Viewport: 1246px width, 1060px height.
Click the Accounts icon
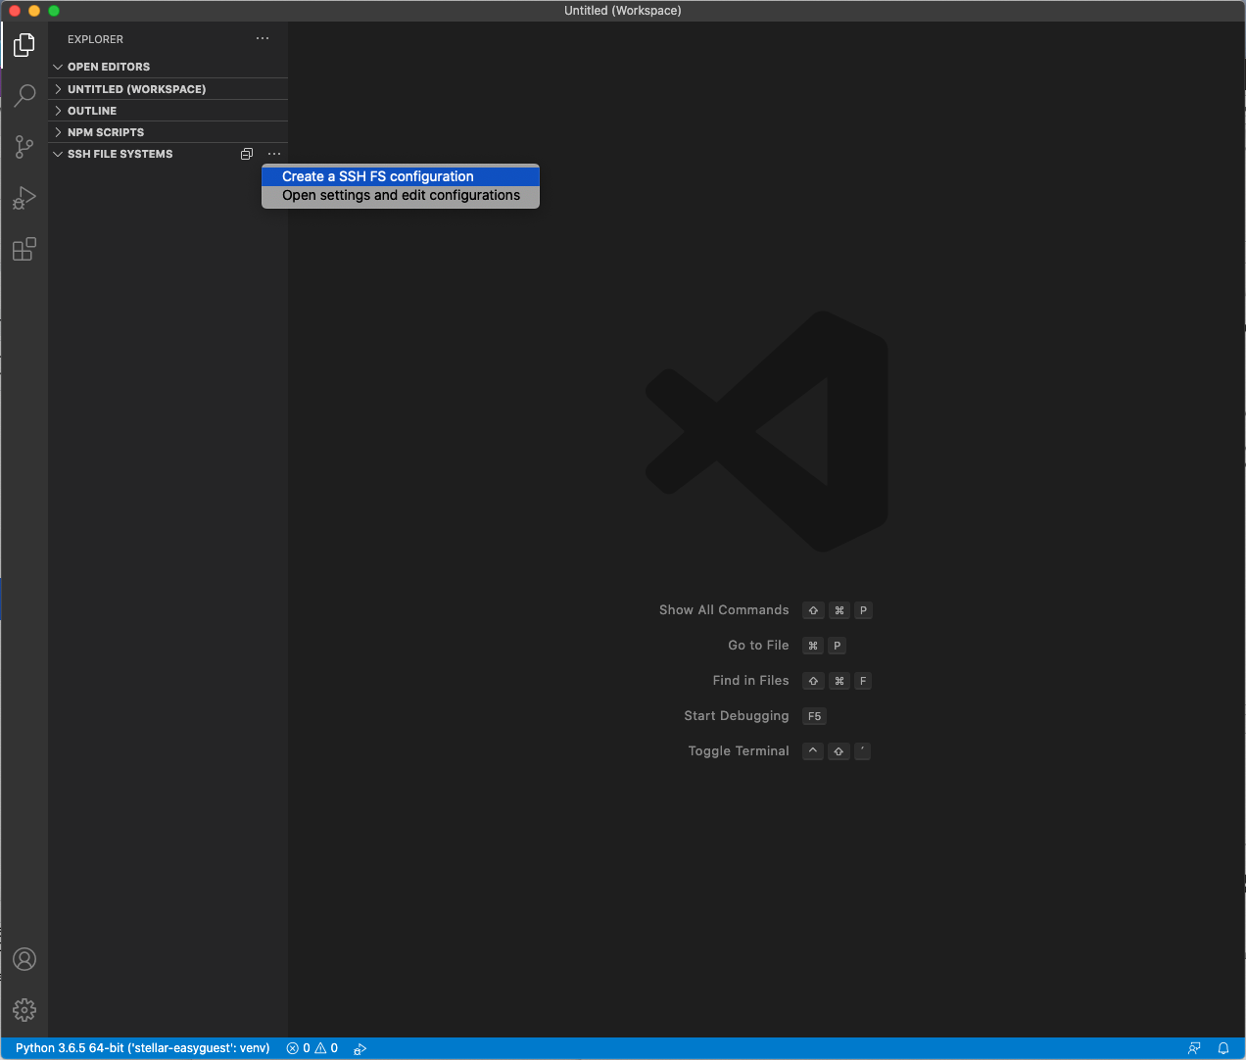[x=24, y=959]
